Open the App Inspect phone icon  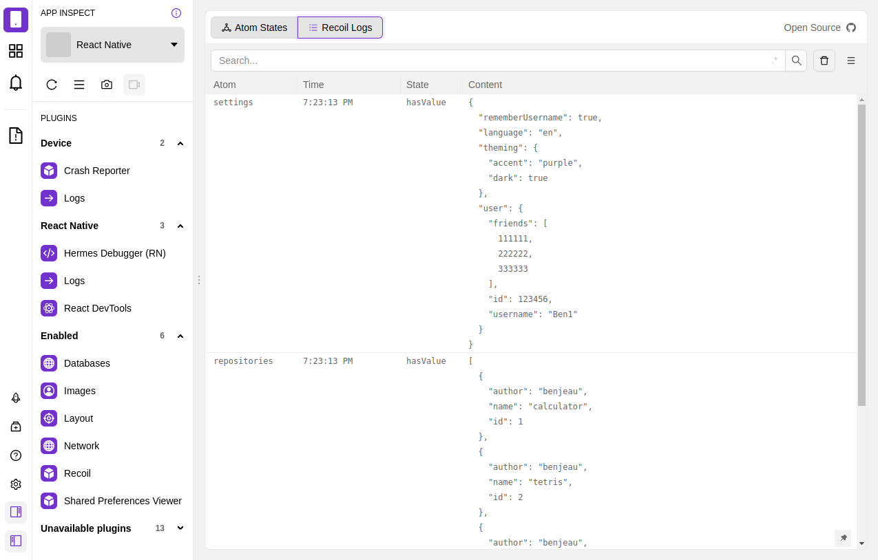pyautogui.click(x=16, y=20)
